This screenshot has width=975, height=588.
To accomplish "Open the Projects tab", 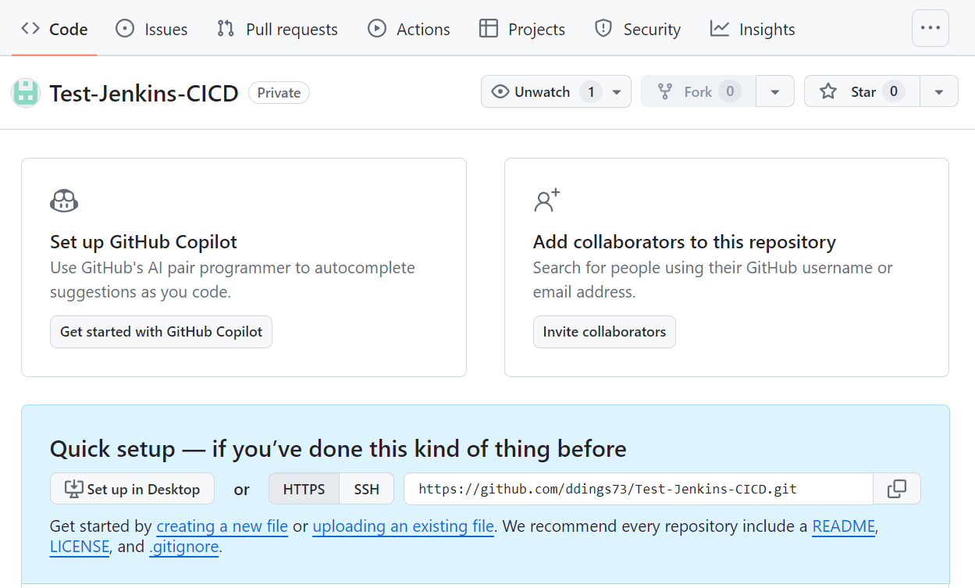I will (x=522, y=29).
